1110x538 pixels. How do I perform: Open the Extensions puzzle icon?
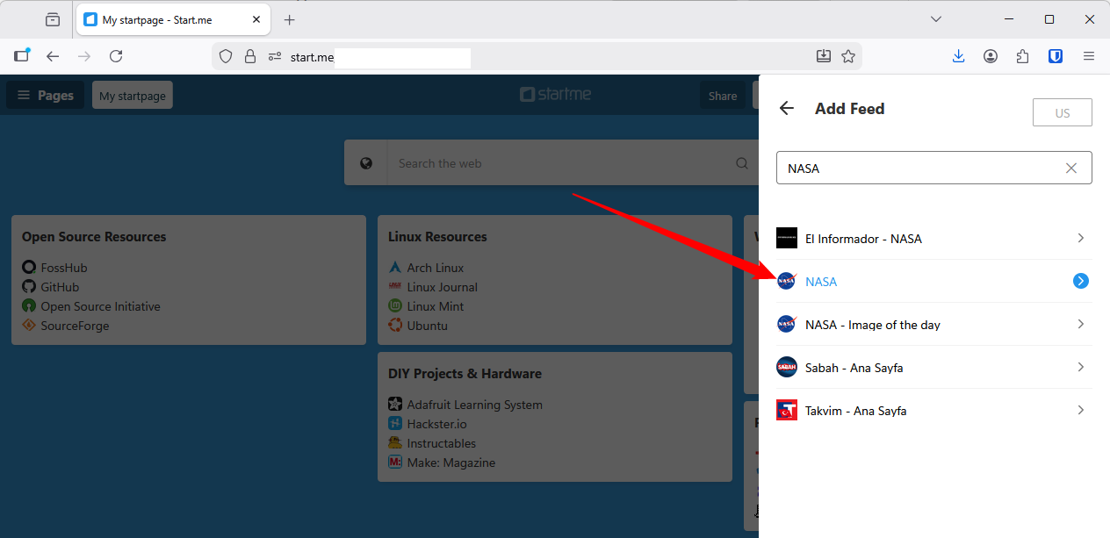[x=1022, y=56]
